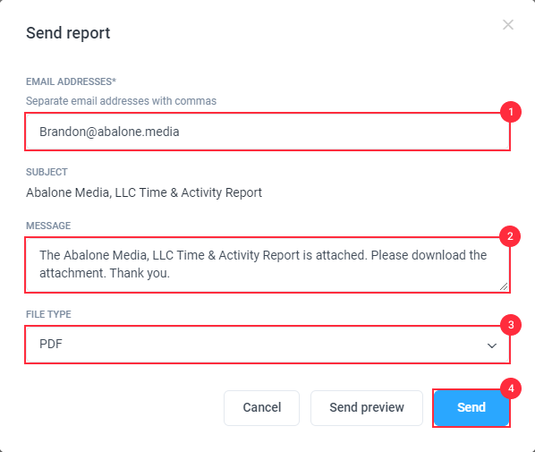Grab the message box resize handle
Viewport: 535px width, 452px height.
point(504,286)
